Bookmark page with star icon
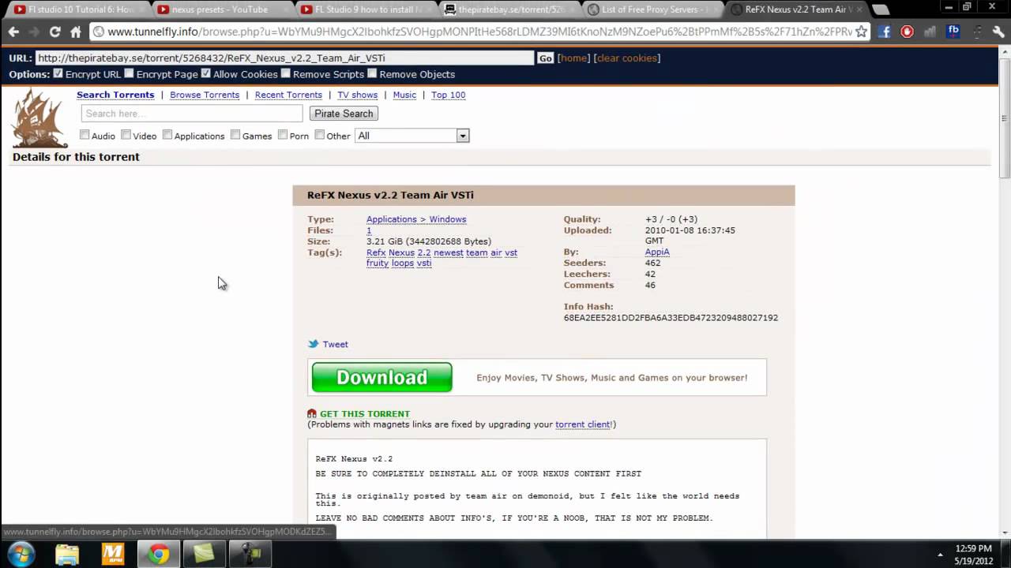This screenshot has width=1011, height=568. (x=861, y=32)
